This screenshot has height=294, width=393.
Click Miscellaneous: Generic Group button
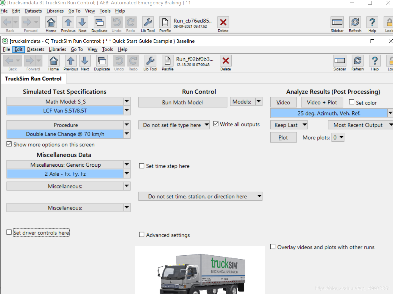[65, 165]
